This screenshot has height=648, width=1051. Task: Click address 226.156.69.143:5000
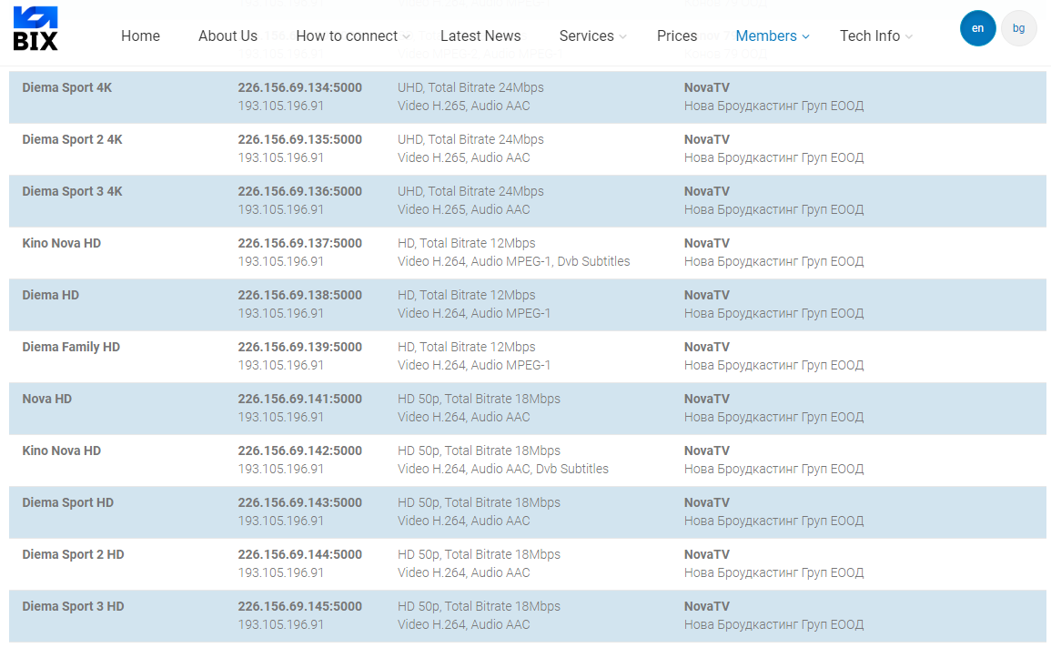click(299, 502)
